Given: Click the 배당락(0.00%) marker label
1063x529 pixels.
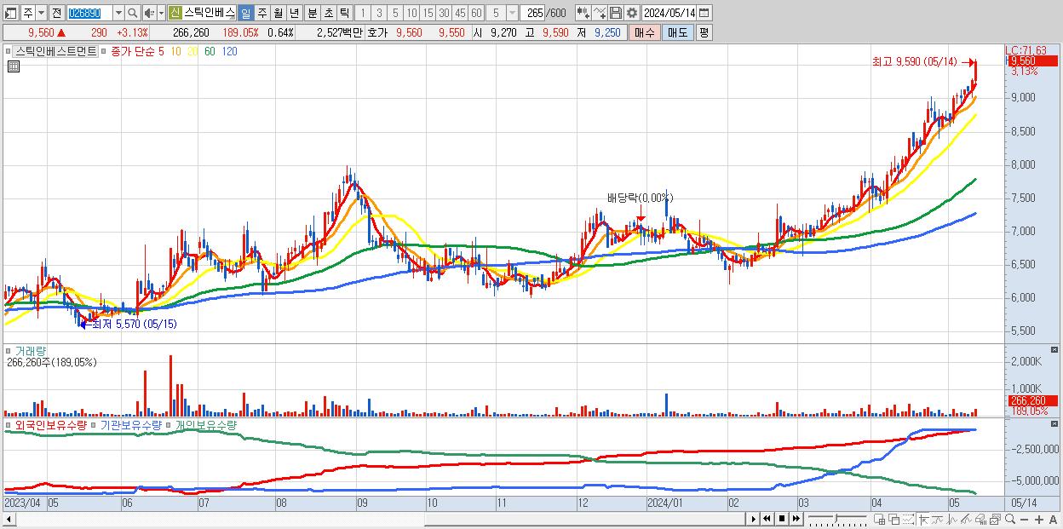Looking at the screenshot, I should coord(640,198).
